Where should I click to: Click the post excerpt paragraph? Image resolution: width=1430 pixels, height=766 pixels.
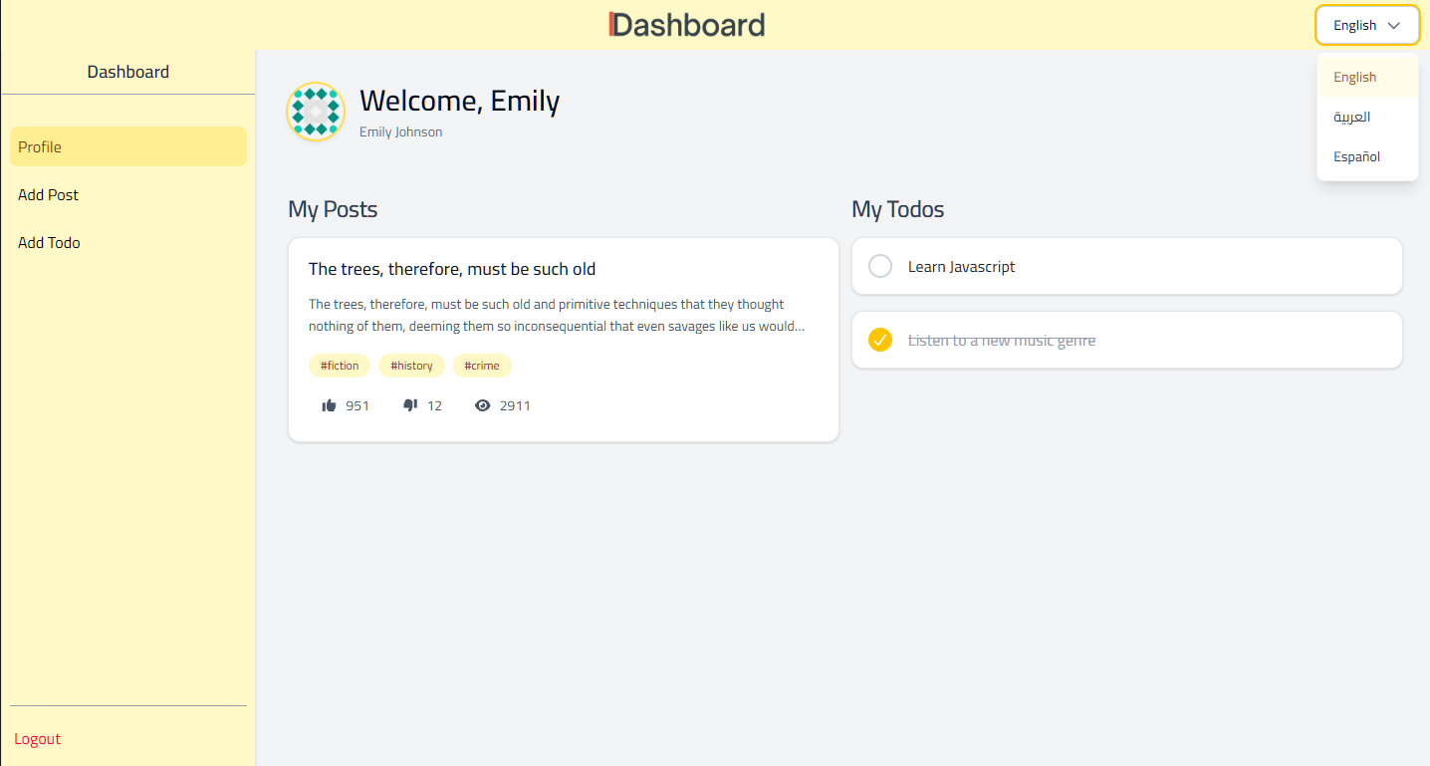pos(557,315)
